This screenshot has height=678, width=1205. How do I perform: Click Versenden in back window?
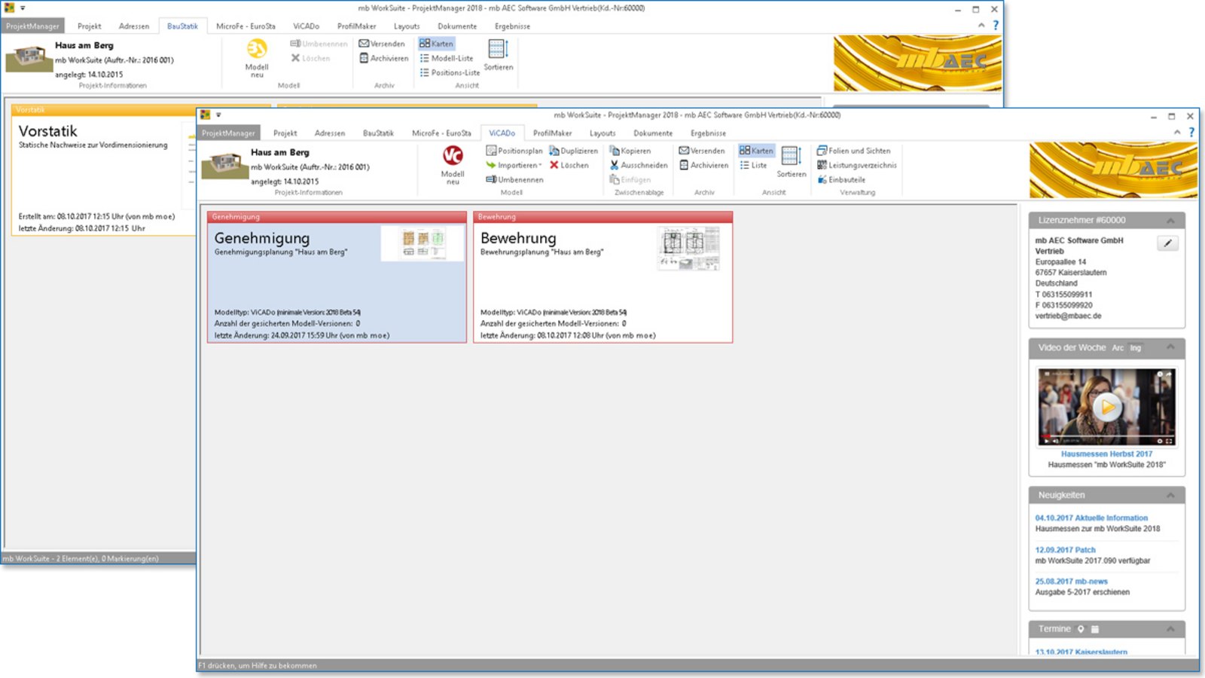tap(382, 44)
